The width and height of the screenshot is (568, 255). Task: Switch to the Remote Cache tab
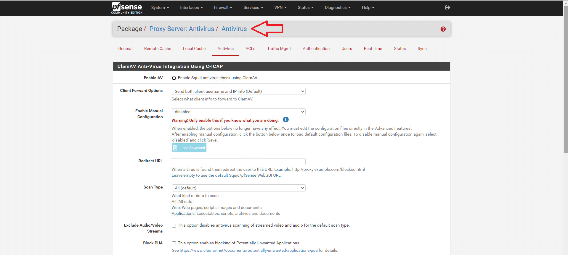(x=158, y=48)
